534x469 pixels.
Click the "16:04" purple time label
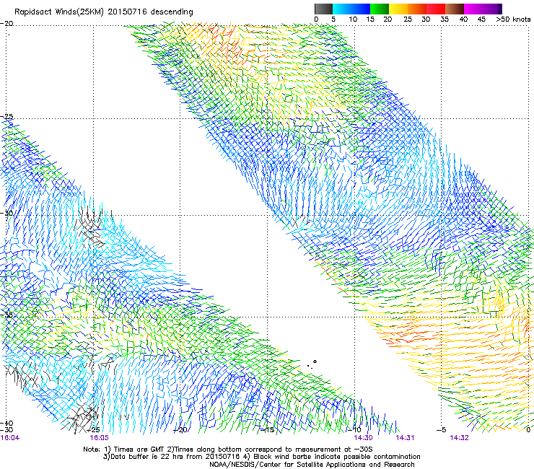[x=10, y=438]
